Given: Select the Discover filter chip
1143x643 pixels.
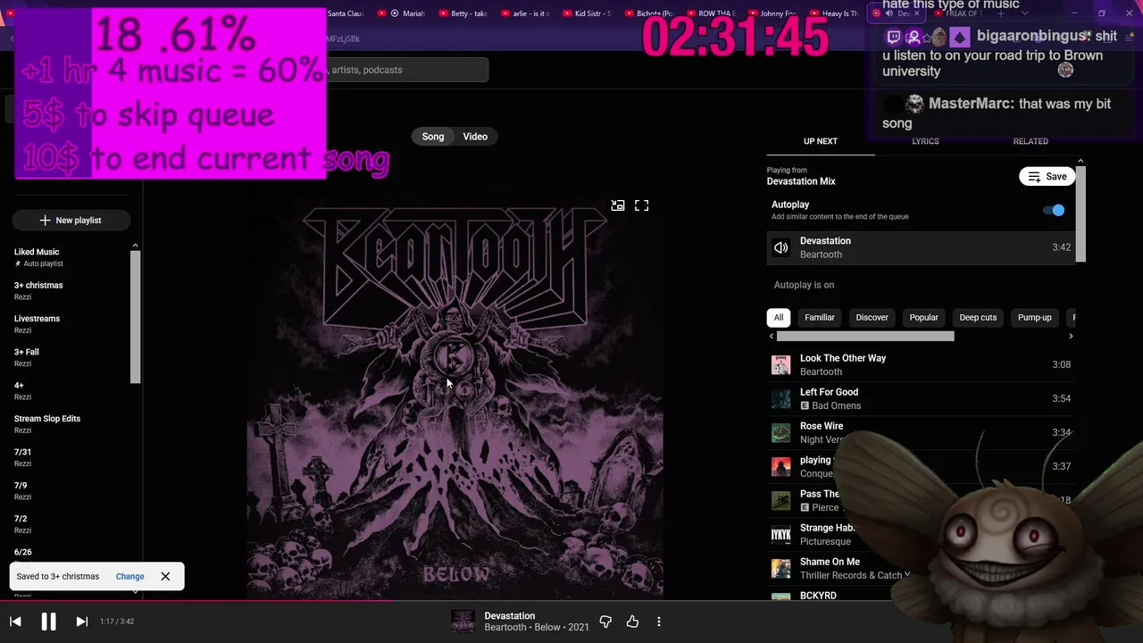Looking at the screenshot, I should coord(872,317).
